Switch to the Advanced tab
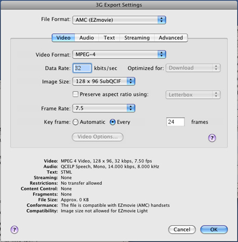The image size is (238, 242). 171,37
